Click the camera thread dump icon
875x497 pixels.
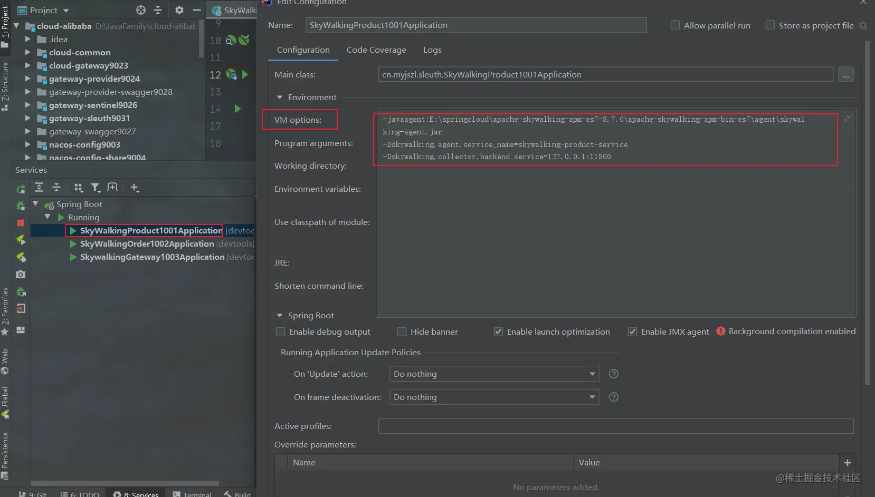(x=21, y=274)
